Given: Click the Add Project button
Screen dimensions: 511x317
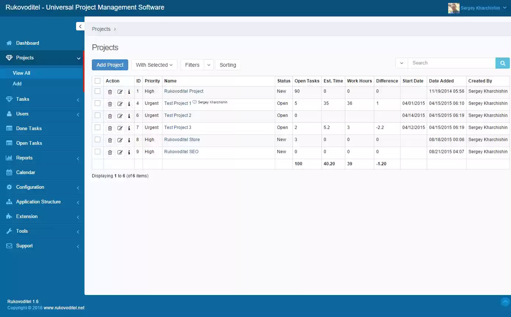Looking at the screenshot, I should click(110, 64).
